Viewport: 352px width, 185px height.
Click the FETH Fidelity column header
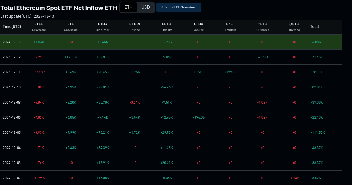click(x=167, y=27)
